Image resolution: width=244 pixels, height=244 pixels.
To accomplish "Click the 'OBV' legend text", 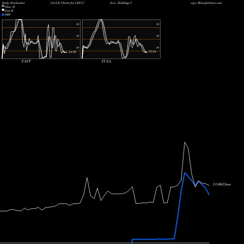I will click(x=8, y=15).
